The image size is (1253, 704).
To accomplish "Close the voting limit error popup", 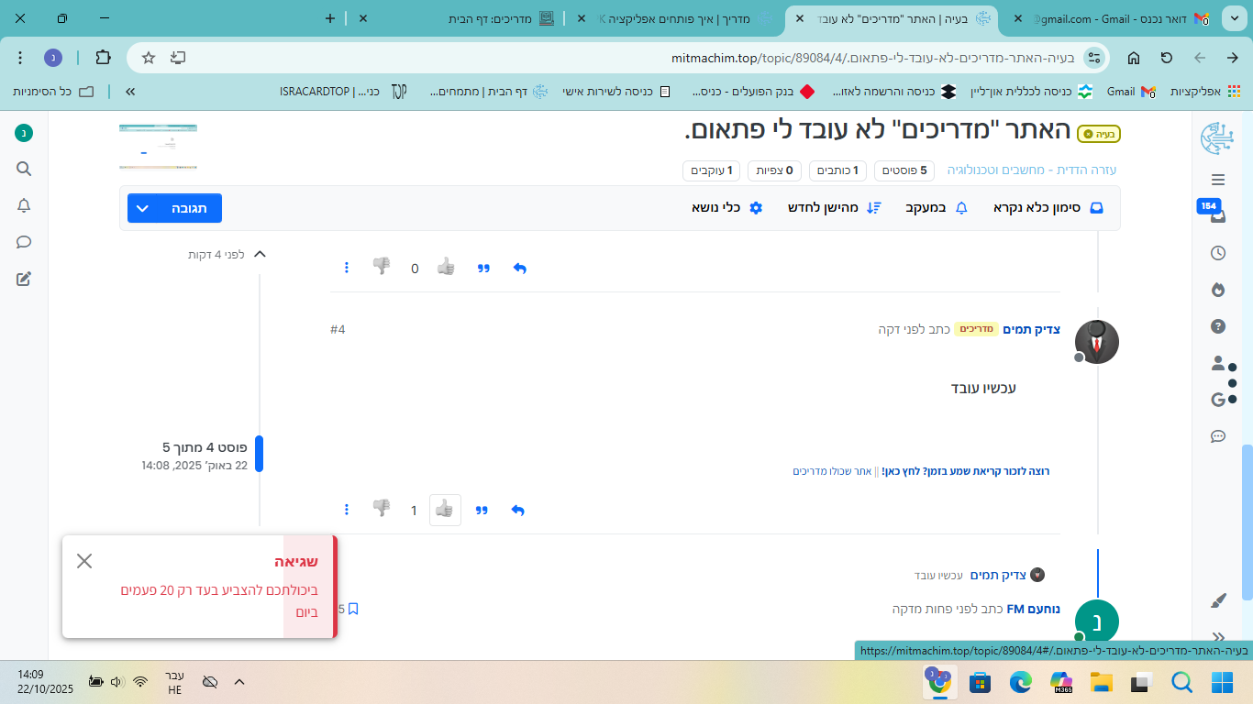I will (x=85, y=561).
